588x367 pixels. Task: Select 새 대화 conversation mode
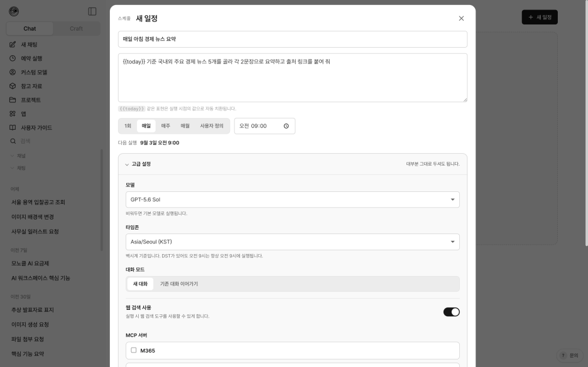tap(140, 284)
